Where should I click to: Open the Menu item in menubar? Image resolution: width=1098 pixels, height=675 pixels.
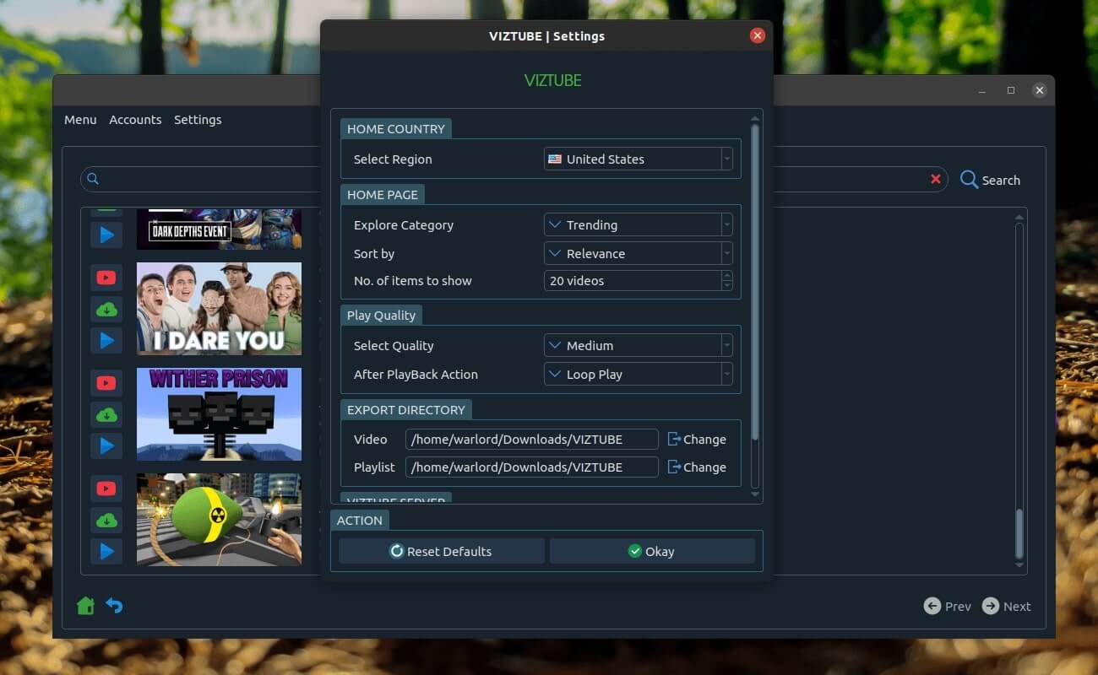pos(80,120)
